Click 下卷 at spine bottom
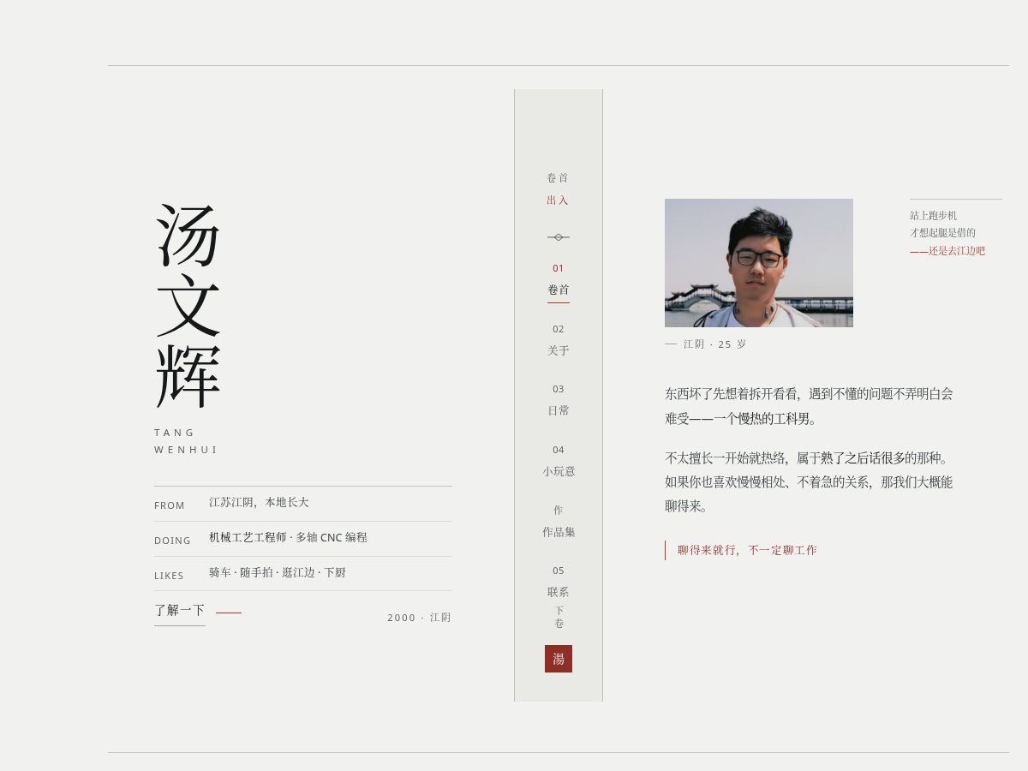Screen dimensions: 1028x771 [559, 617]
